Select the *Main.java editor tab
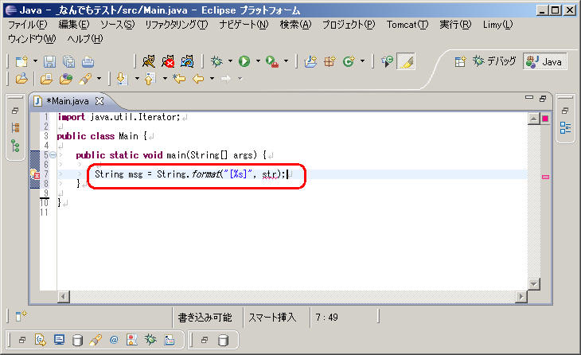The height and width of the screenshot is (355, 581). coord(68,101)
